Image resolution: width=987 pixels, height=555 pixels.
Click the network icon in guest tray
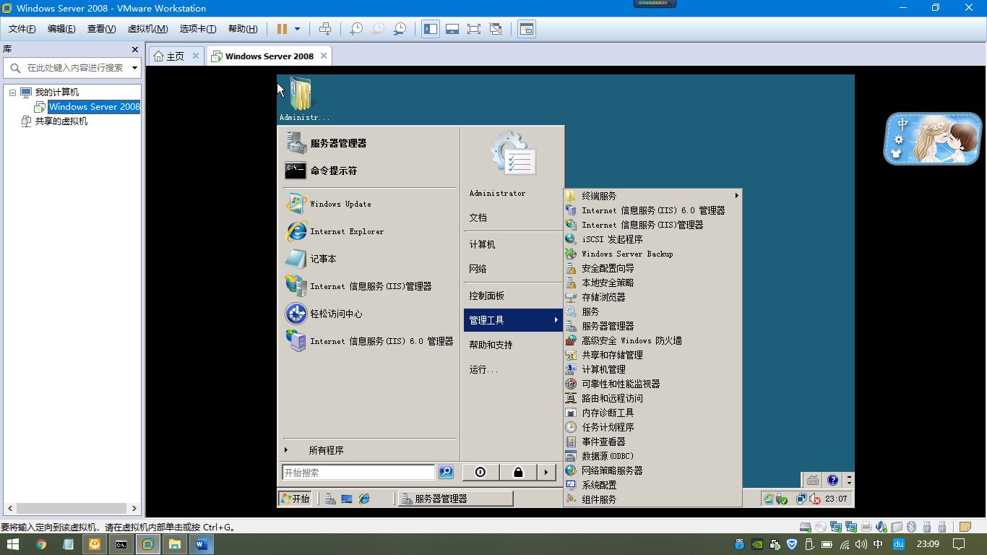point(802,499)
